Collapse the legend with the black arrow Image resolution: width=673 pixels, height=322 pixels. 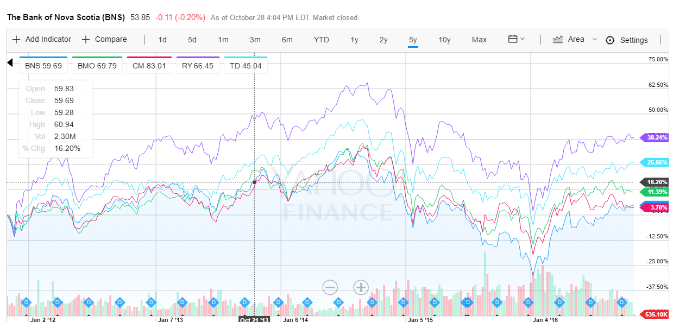tap(10, 62)
